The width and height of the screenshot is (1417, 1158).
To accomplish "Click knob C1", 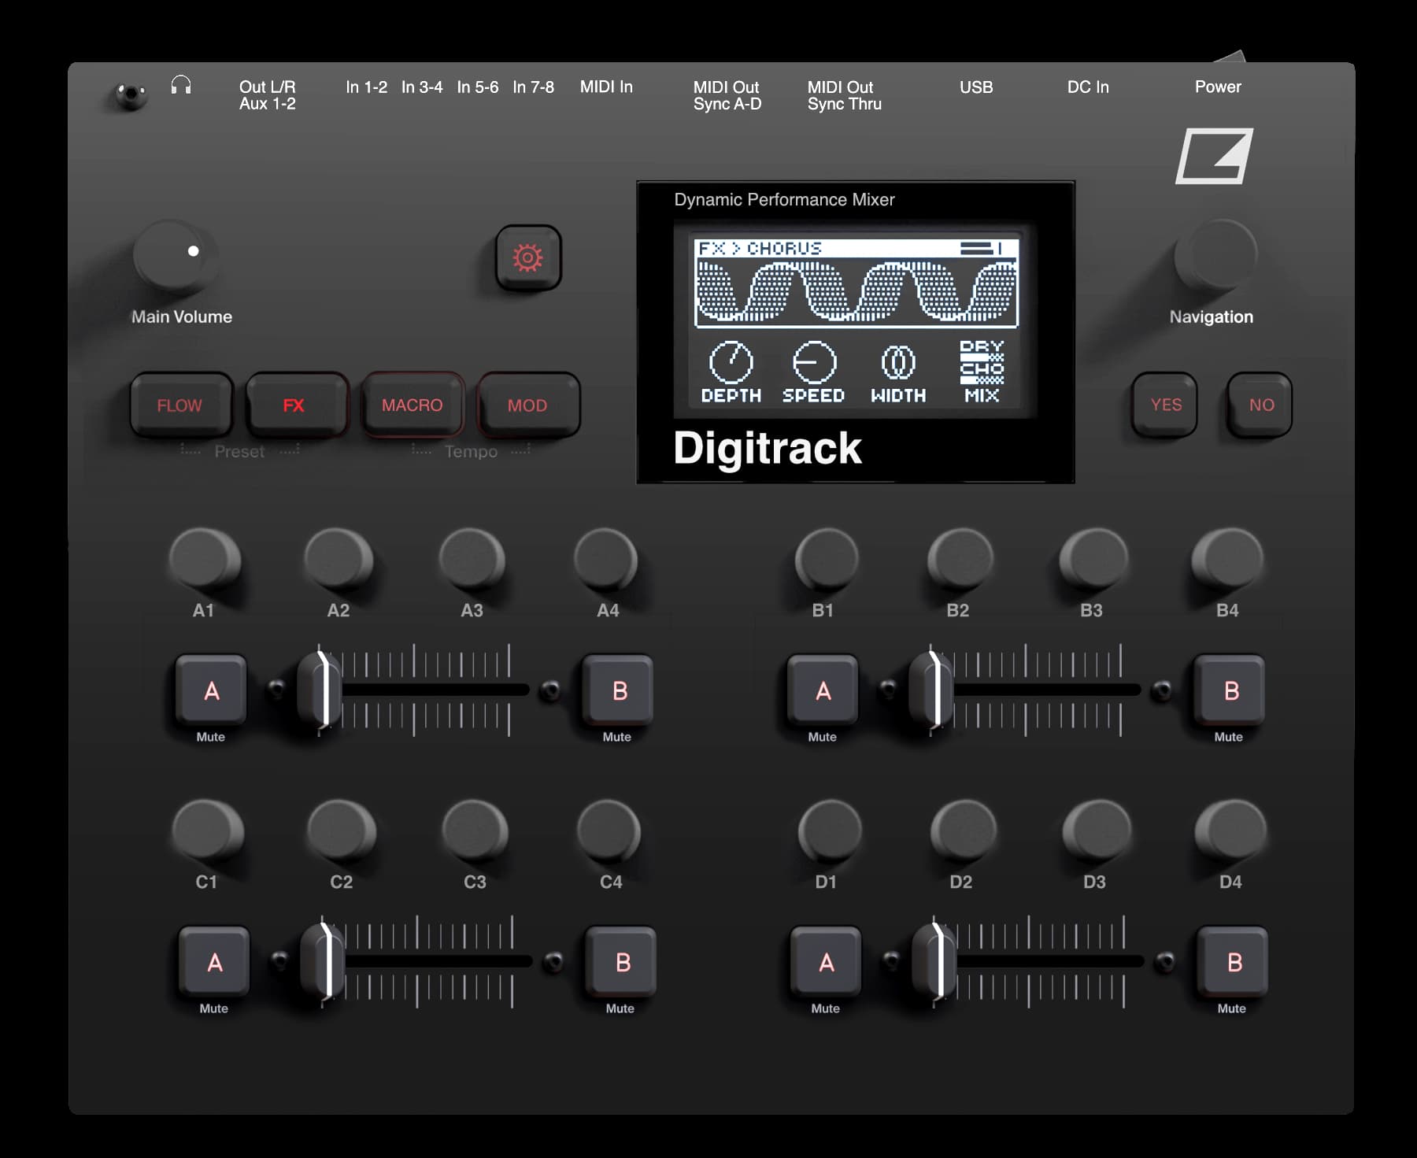I will coord(208,830).
